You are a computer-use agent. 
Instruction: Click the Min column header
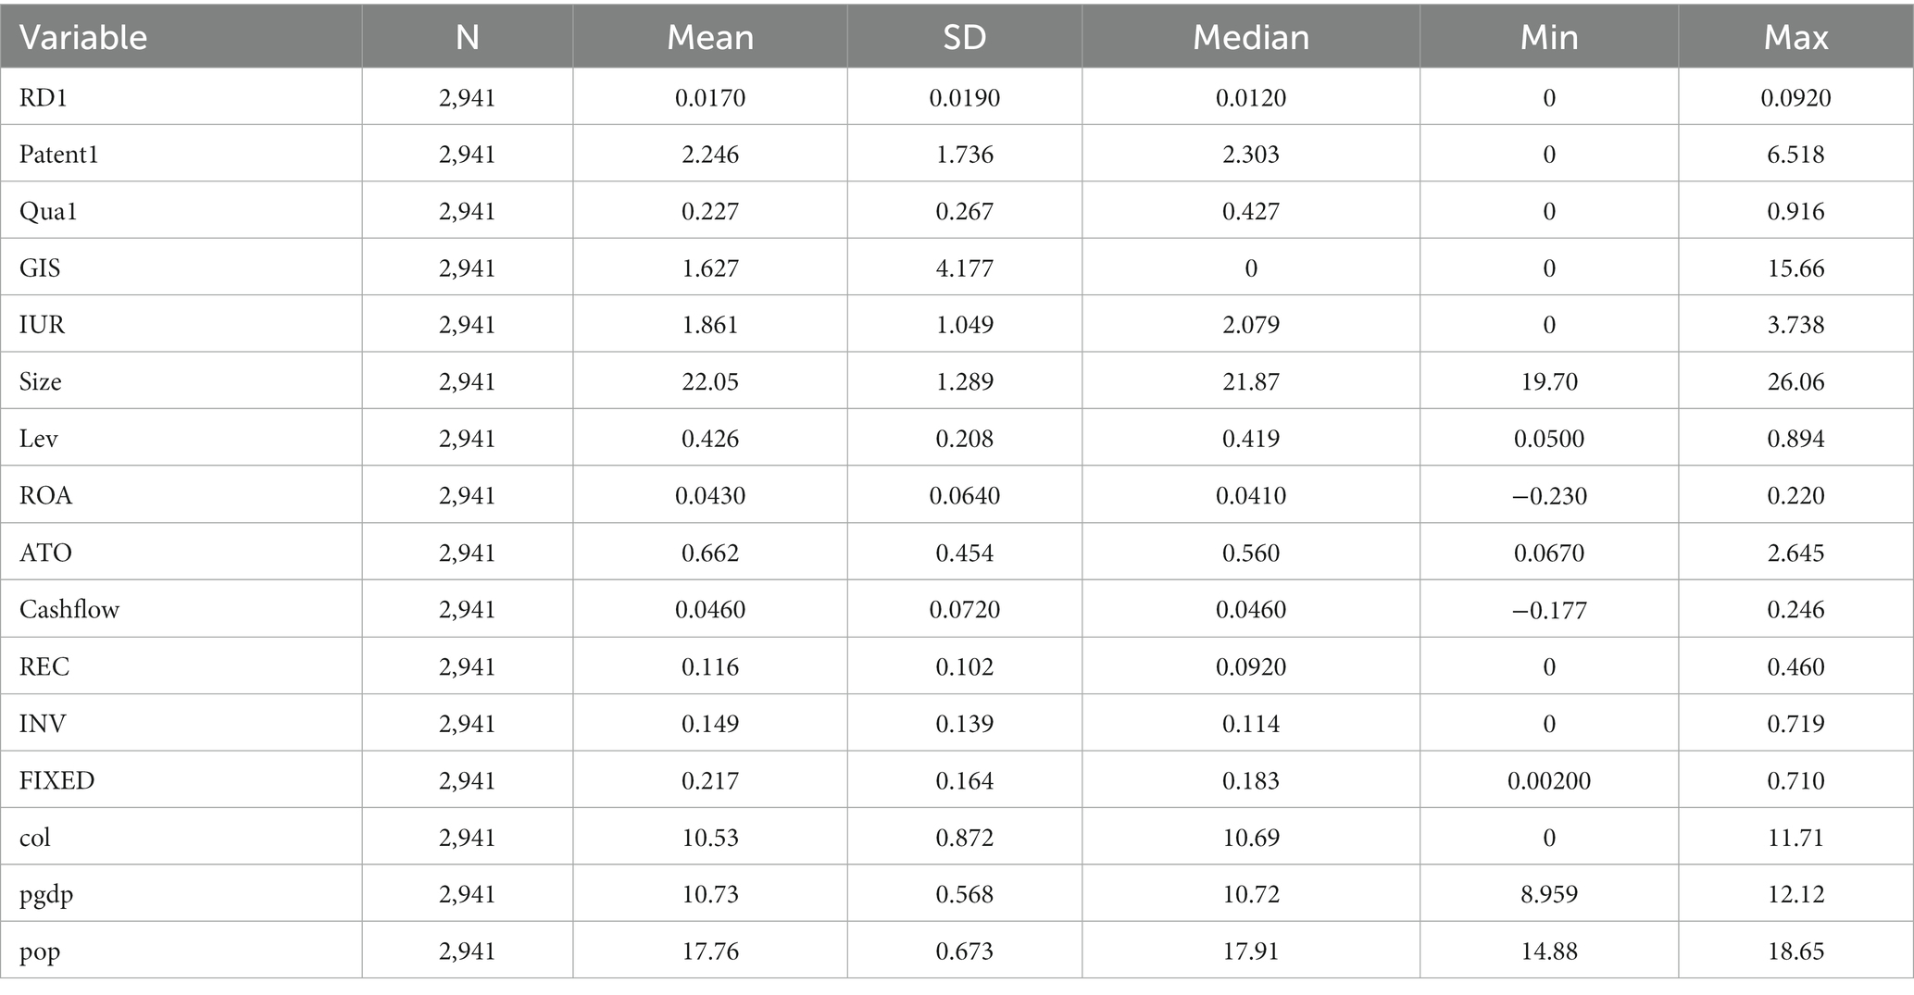click(1549, 37)
